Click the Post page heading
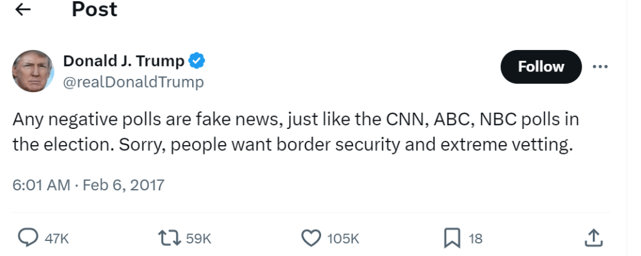The width and height of the screenshot is (641, 256). click(94, 10)
